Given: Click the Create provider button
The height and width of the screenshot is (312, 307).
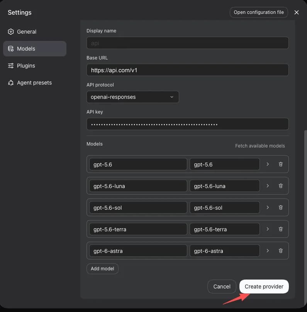Looking at the screenshot, I should (x=264, y=287).
